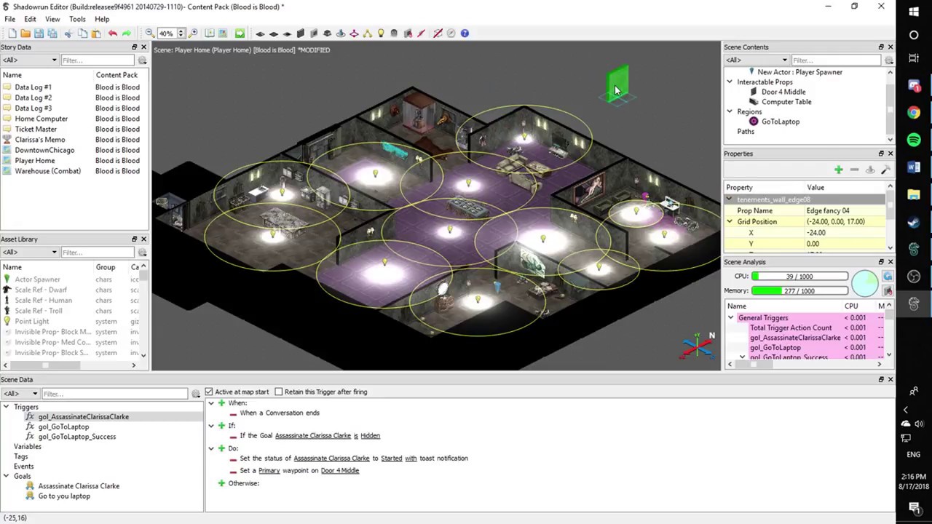932x524 pixels.
Task: Click the Memory usage progress bar
Action: (799, 291)
